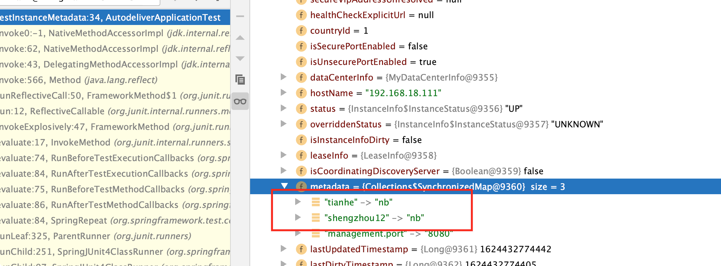Screen dimensions: 721x266
Task: Click field icon beside dataCenterInfo
Action: [301, 77]
